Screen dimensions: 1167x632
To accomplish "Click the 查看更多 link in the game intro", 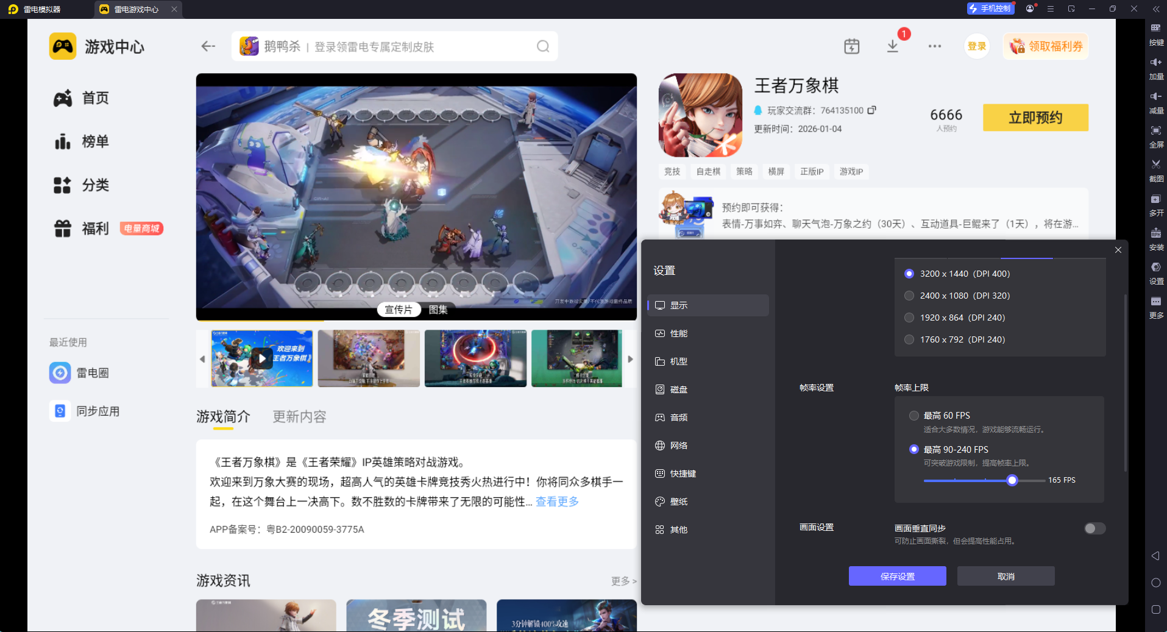I will 557,502.
